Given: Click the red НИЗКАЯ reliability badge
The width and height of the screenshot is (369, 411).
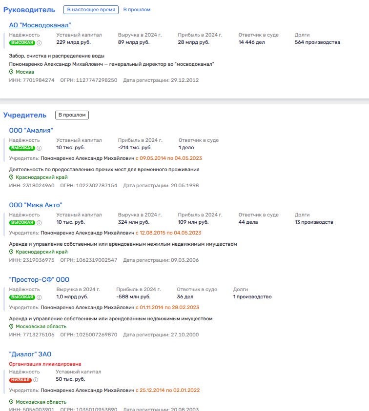Looking at the screenshot, I should pyautogui.click(x=20, y=380).
